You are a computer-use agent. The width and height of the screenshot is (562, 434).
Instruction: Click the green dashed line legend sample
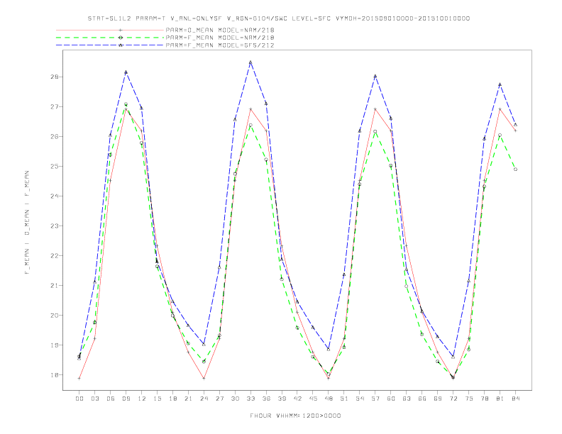[x=110, y=38]
